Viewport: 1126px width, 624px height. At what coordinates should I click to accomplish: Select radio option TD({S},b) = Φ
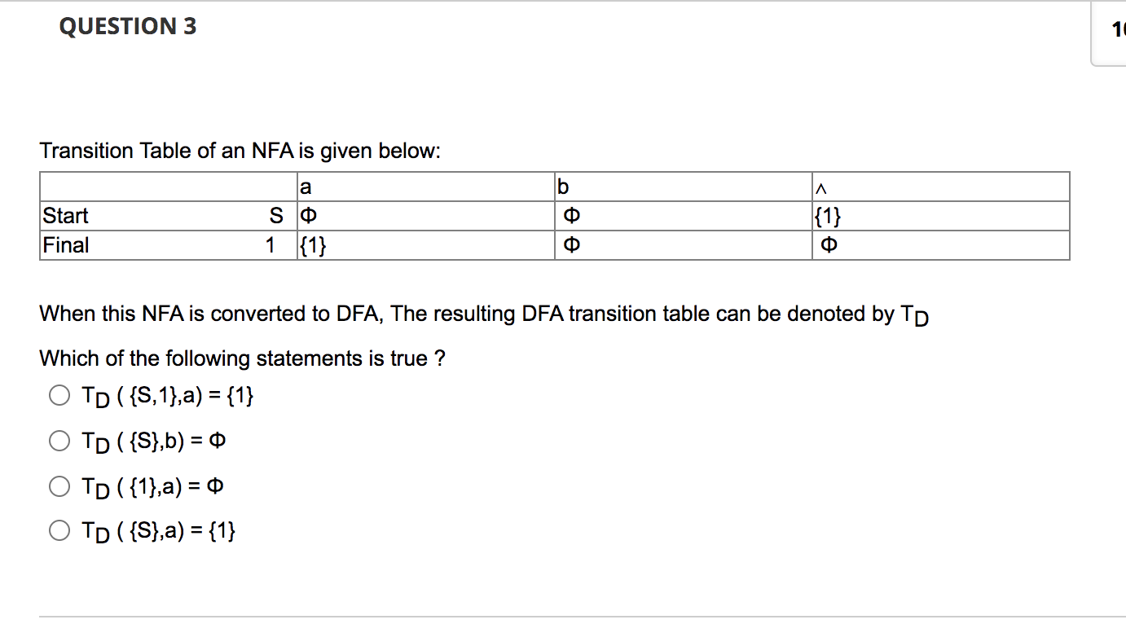point(59,441)
